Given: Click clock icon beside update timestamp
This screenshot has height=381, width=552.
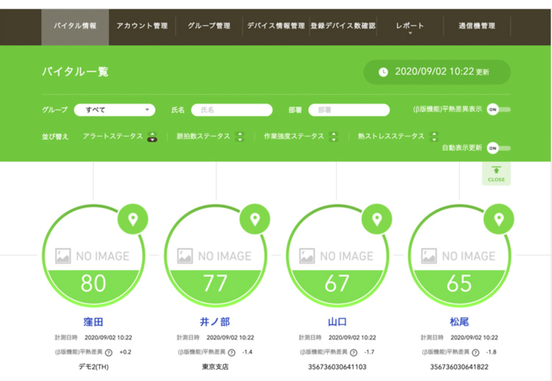Looking at the screenshot, I should coord(383,72).
